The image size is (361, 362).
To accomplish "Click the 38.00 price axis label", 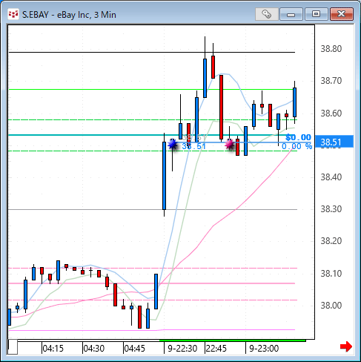I will point(331,306).
